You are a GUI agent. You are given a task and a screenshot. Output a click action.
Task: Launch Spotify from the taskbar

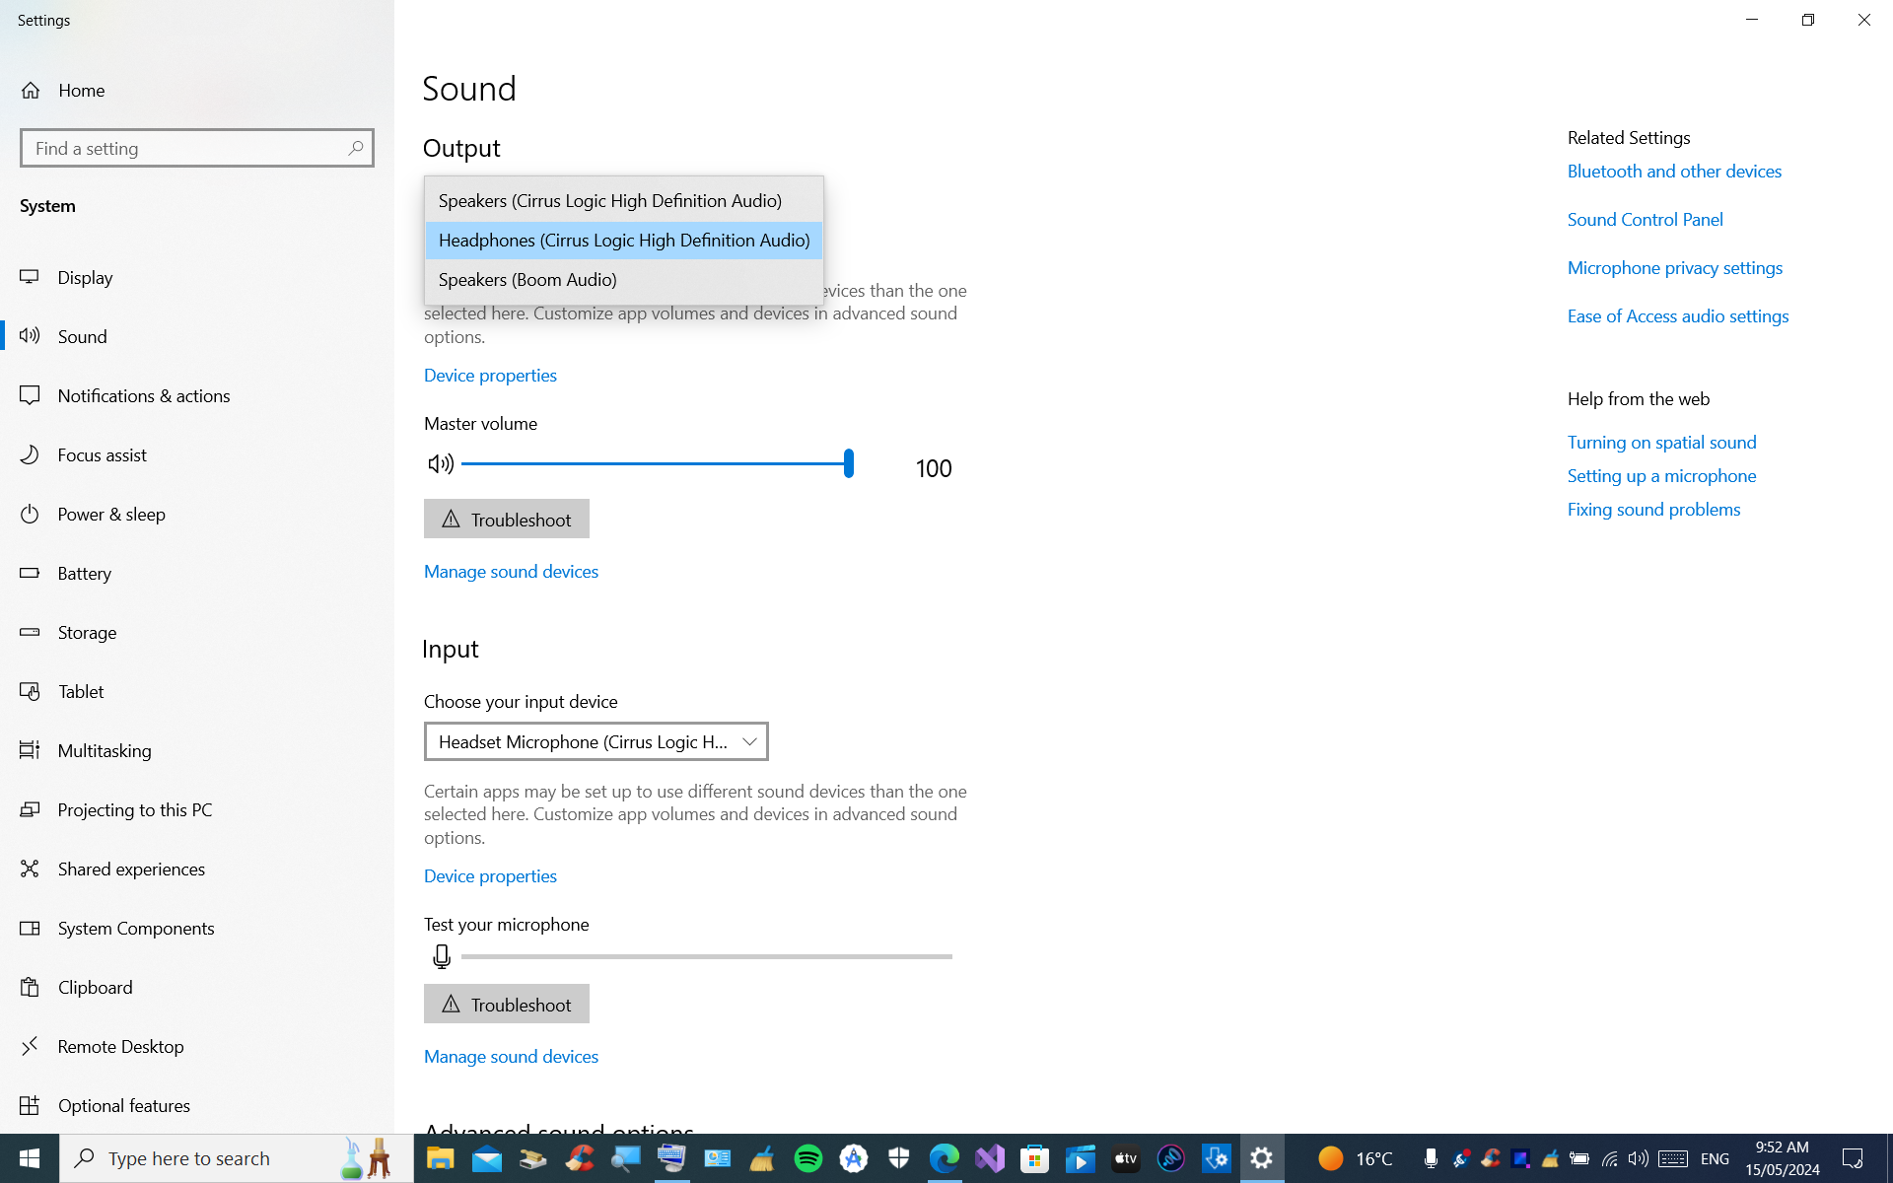coord(807,1158)
